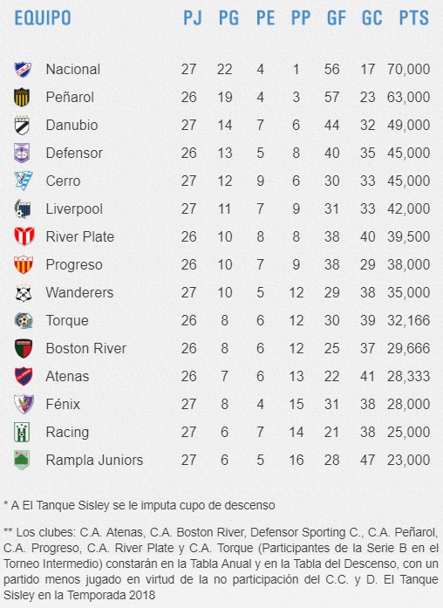The height and width of the screenshot is (608, 443).
Task: Open the Fénix team name
Action: (x=63, y=405)
